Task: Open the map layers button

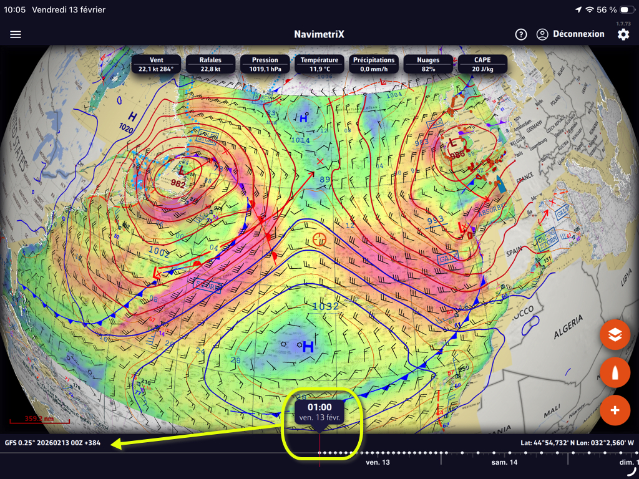Action: (615, 335)
